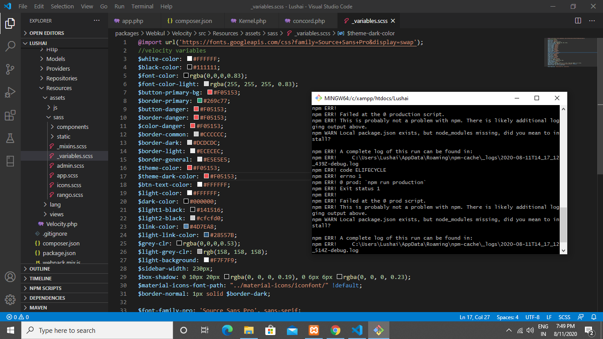This screenshot has height=339, width=603.
Task: Open the editor More Actions ellipsis
Action: tap(593, 21)
